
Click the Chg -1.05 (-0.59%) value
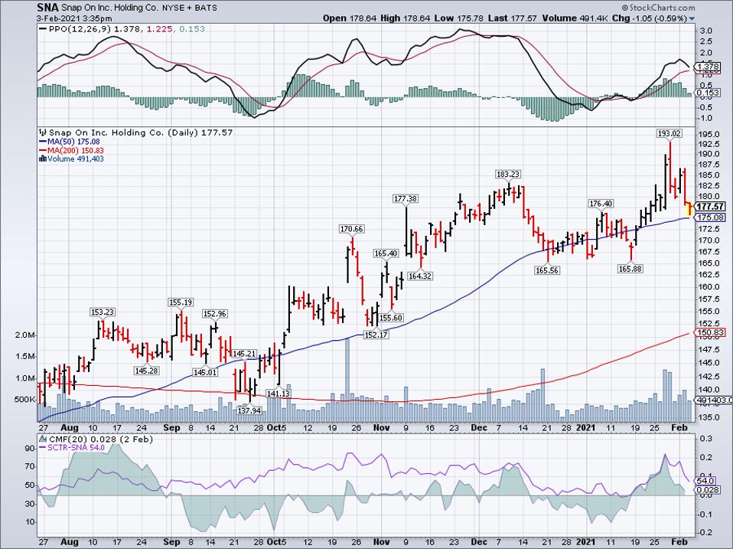(x=650, y=18)
